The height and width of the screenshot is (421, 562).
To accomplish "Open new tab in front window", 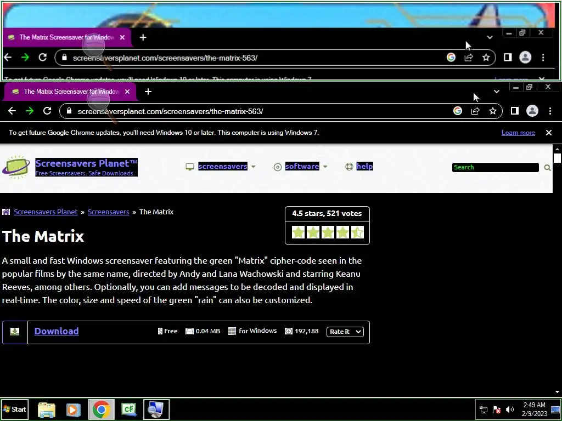I will (148, 92).
